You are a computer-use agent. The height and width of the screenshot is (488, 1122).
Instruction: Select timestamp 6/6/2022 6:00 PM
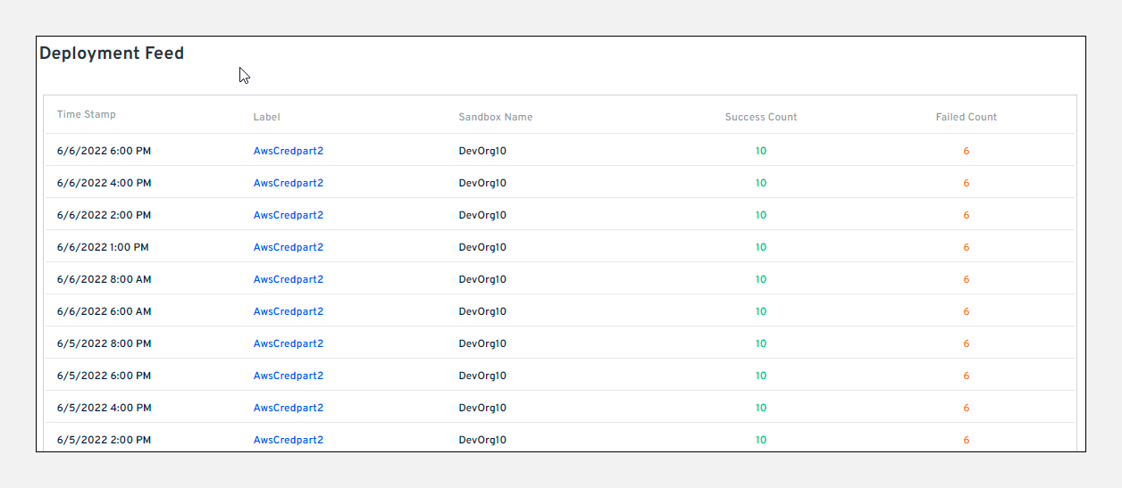click(x=105, y=151)
